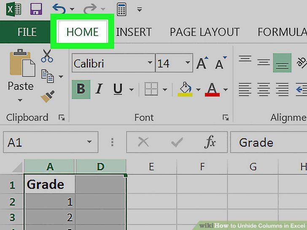Open the Copy options dropdown arrow
The height and width of the screenshot is (230, 307).
[x=61, y=76]
